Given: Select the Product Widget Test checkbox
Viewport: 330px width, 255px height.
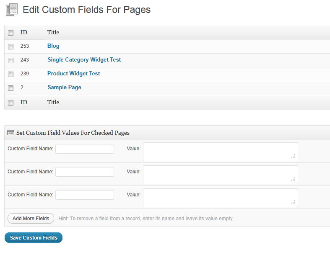Looking at the screenshot, I should [11, 74].
